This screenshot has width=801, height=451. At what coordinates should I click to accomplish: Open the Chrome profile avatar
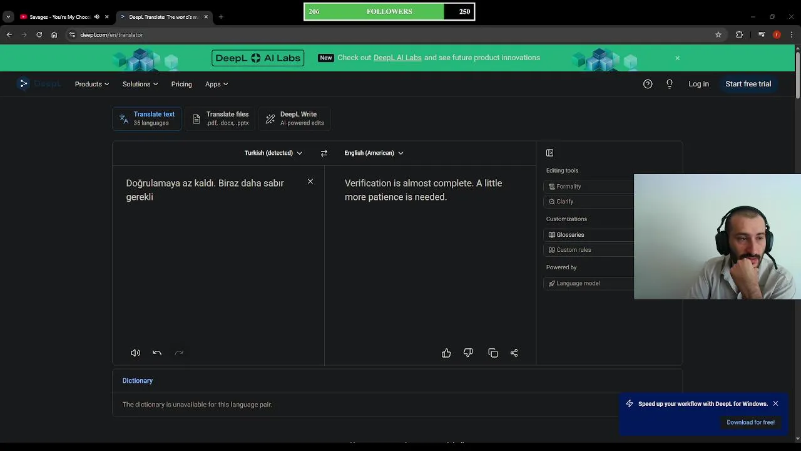click(777, 34)
